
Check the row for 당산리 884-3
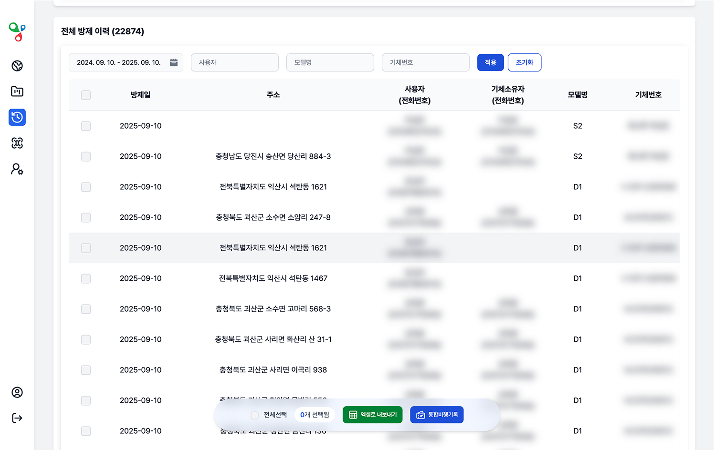[86, 156]
